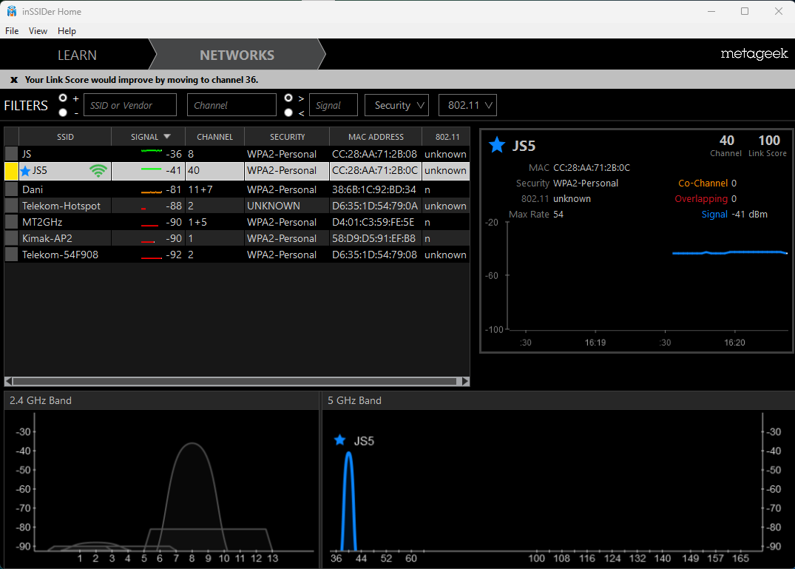Sort by SECURITY column header

[287, 137]
